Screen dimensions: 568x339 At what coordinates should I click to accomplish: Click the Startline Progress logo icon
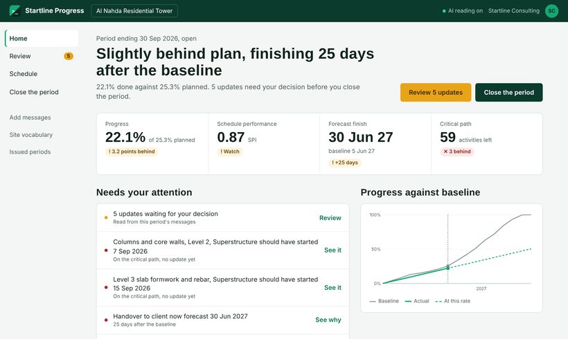[x=15, y=11]
